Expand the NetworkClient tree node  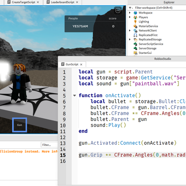click(x=130, y=30)
